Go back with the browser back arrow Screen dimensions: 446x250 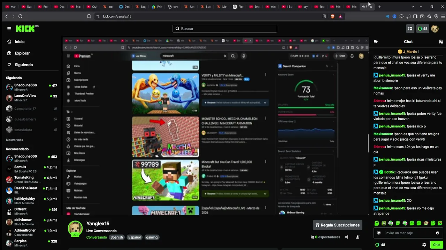6,16
